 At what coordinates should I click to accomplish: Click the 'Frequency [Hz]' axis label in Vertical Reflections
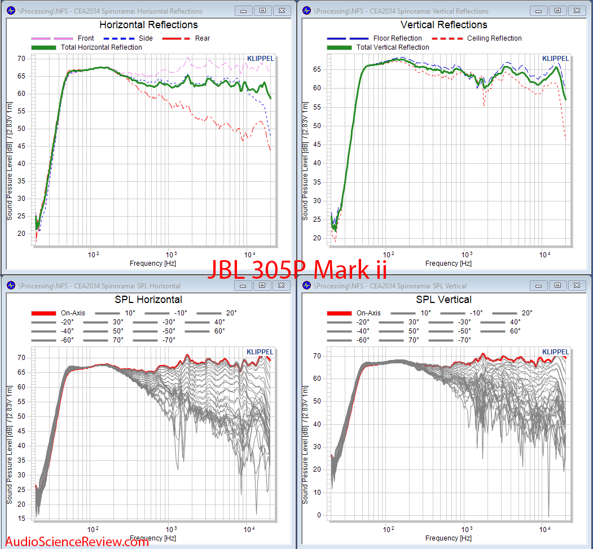(x=449, y=263)
